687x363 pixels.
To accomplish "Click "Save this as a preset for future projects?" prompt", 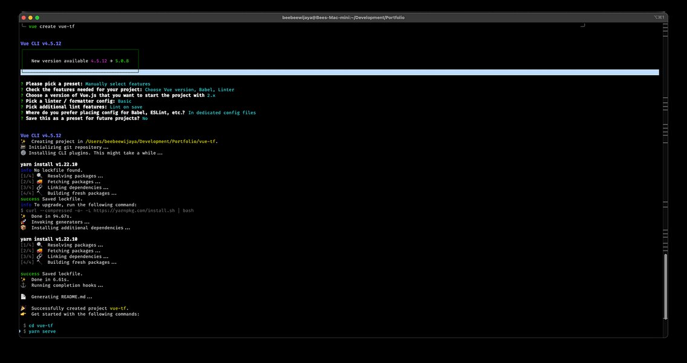I will click(x=82, y=119).
